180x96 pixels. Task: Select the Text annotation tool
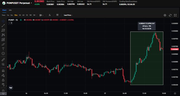pyautogui.click(x=3, y=49)
